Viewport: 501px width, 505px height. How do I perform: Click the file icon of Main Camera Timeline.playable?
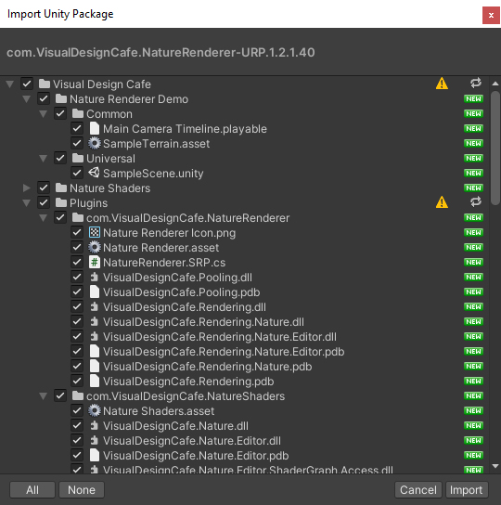pyautogui.click(x=95, y=128)
